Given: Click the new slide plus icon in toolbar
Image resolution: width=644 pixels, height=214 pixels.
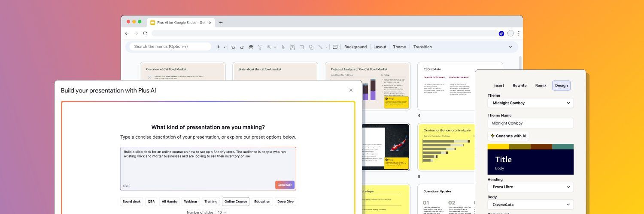Looking at the screenshot, I should [218, 47].
